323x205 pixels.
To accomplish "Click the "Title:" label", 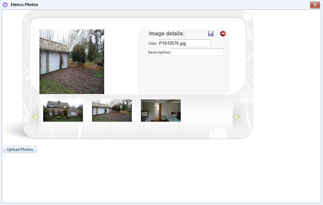I will [152, 43].
